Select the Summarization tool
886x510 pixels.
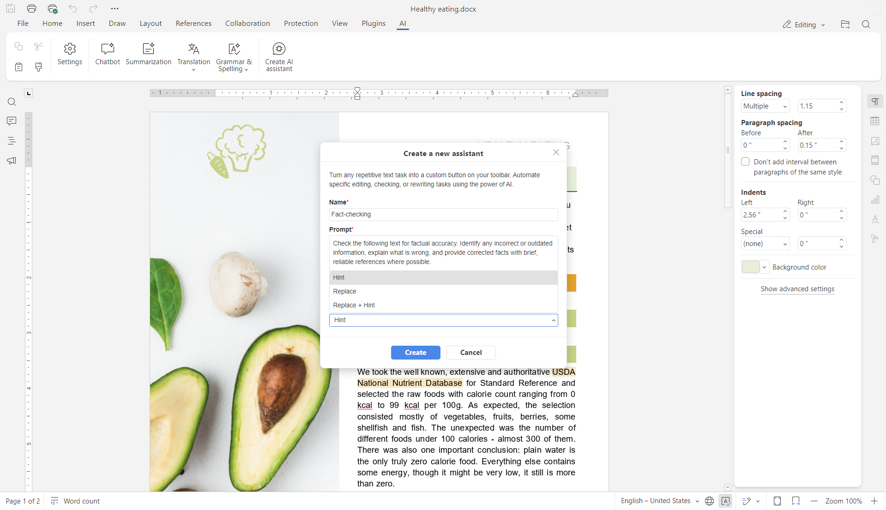tap(148, 55)
